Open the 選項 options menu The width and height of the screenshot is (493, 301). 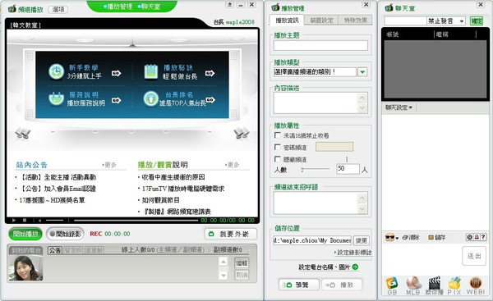58,9
